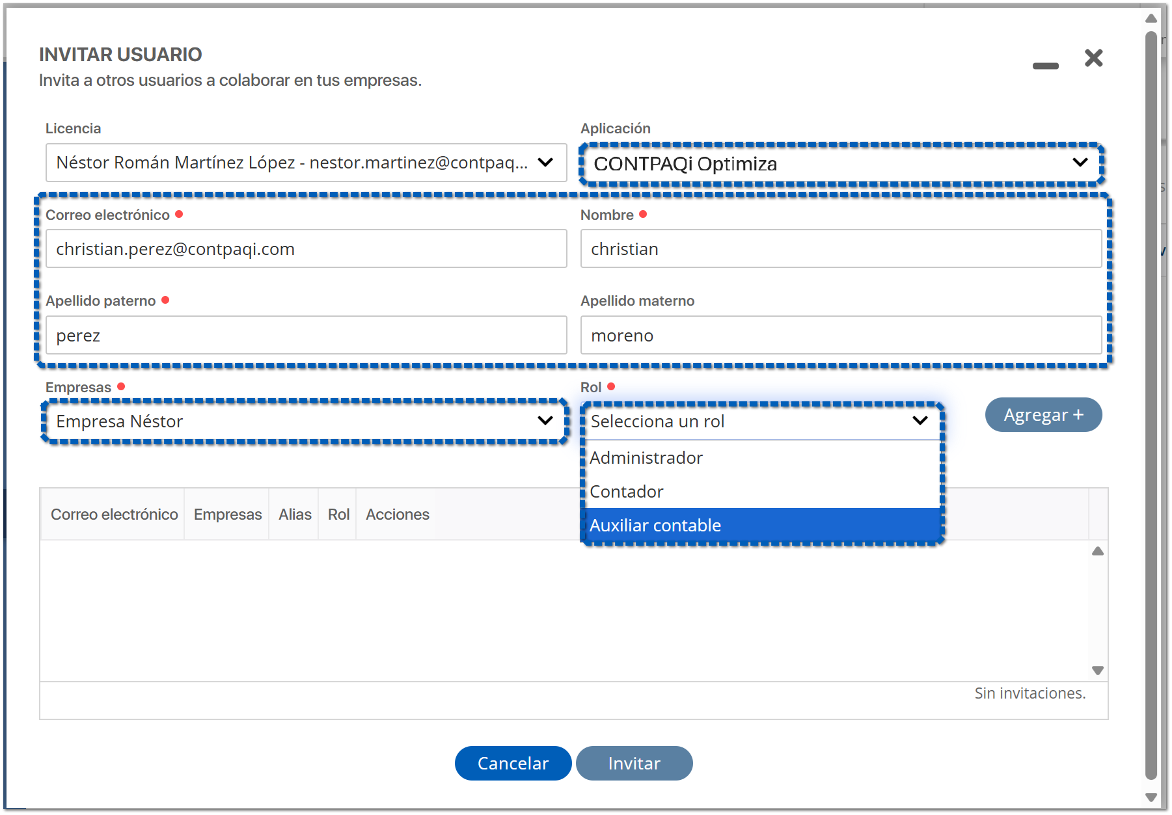Collapse the Rol dropdown arrow

click(x=920, y=421)
